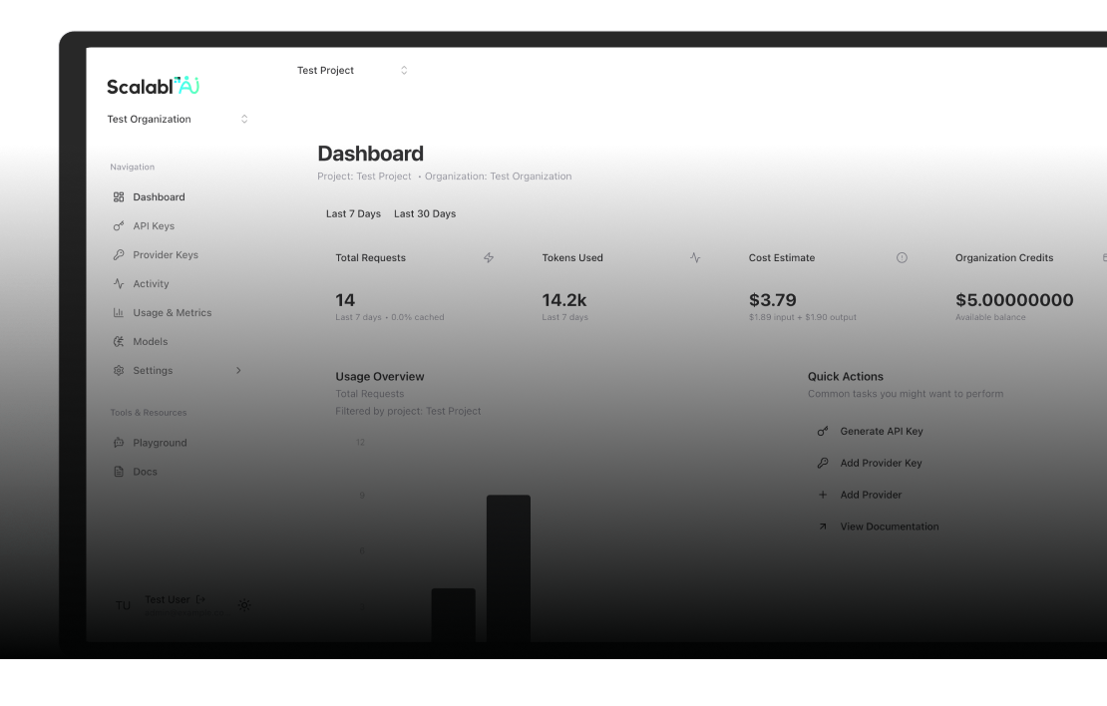Click the Models icon in sidebar
The height and width of the screenshot is (706, 1107).
119,342
